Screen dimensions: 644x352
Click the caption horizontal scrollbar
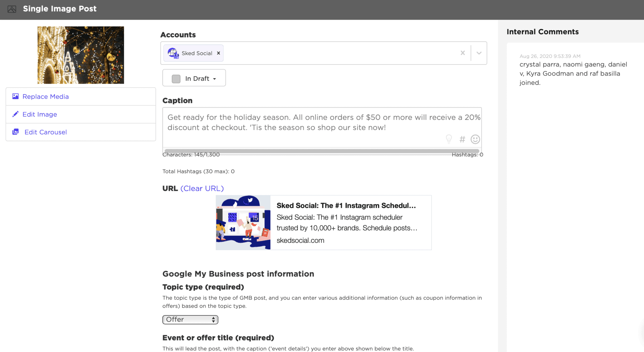(x=322, y=151)
